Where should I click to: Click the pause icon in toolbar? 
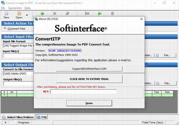click(113, 14)
